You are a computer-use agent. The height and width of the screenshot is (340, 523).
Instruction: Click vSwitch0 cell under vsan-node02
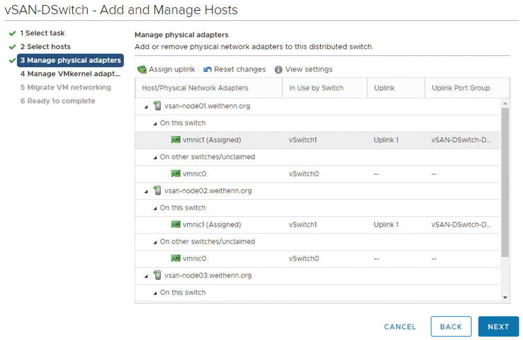pos(303,259)
